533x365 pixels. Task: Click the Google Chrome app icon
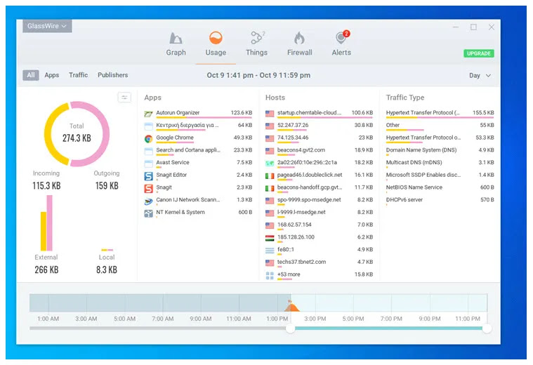pyautogui.click(x=149, y=139)
